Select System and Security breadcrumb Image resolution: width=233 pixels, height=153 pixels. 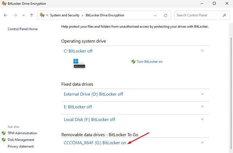(x=66, y=15)
